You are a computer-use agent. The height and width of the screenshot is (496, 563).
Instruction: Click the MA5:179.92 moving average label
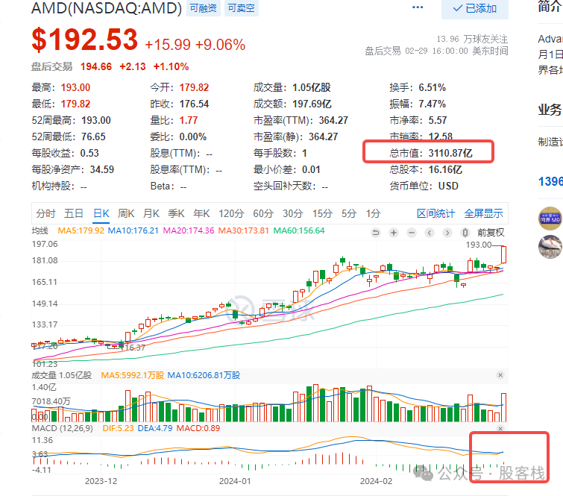tap(81, 230)
